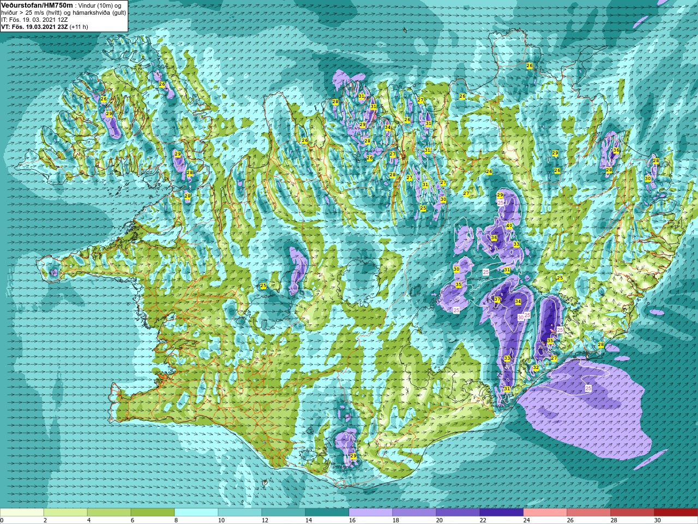Click the yellow gust label reading 32

tap(536, 368)
